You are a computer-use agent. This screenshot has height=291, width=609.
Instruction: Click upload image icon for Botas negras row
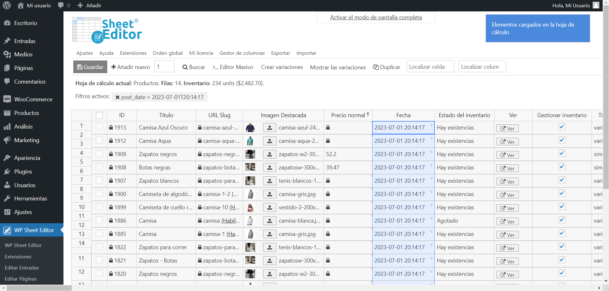269,168
